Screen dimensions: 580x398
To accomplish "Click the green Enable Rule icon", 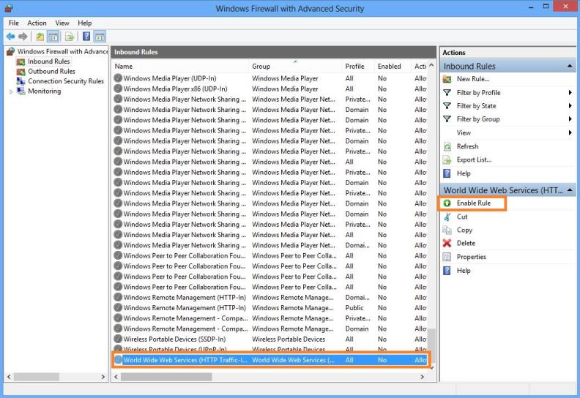I will pyautogui.click(x=447, y=203).
